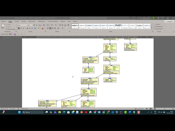Switch to the Insertar tab

(x=17, y=21)
